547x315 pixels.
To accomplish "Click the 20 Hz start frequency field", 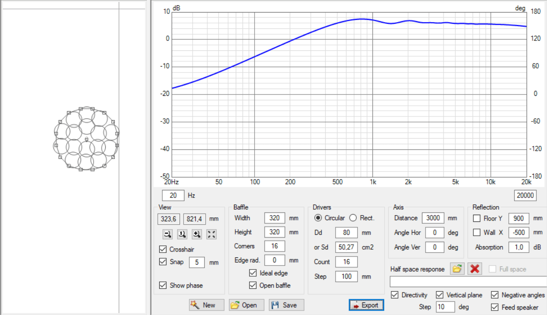I will (173, 196).
